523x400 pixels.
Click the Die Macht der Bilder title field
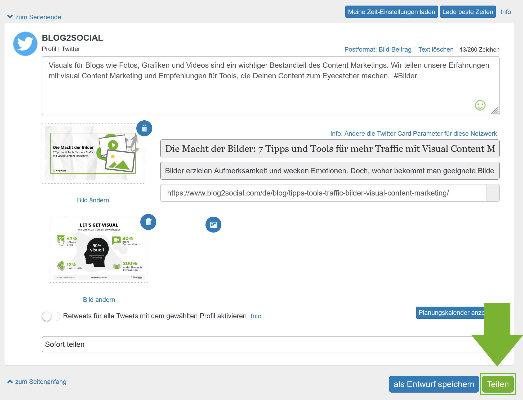click(x=330, y=148)
